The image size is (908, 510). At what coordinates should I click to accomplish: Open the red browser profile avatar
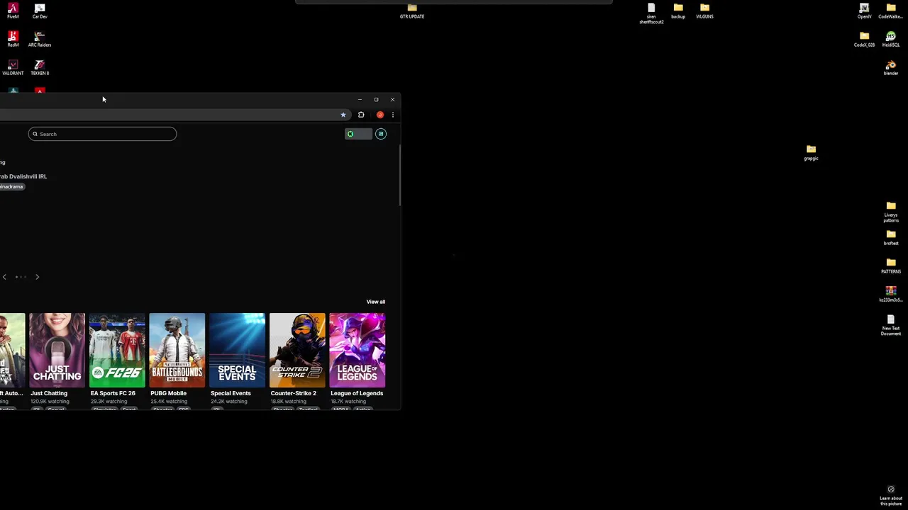pos(380,115)
